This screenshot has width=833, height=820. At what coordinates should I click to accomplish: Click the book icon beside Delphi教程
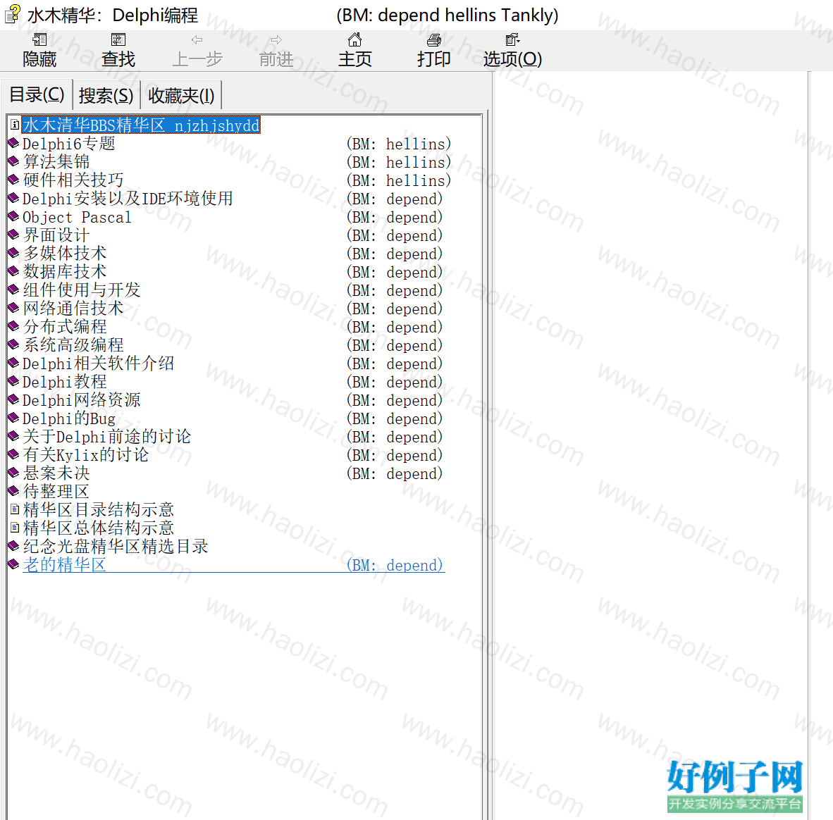pos(14,381)
